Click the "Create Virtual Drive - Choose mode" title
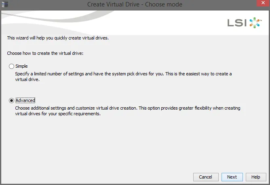 (135, 4)
